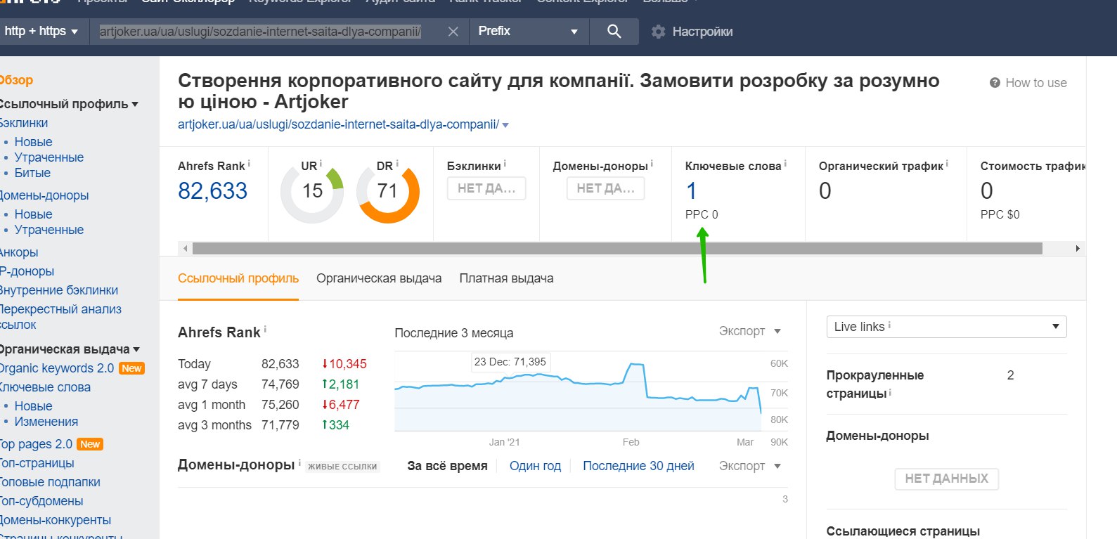Click the DR 71 gauge
Viewport: 1117px width, 539px height.
pos(388,192)
